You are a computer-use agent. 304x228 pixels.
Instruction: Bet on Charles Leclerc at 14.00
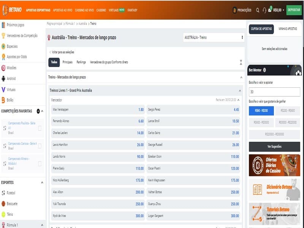click(x=98, y=133)
